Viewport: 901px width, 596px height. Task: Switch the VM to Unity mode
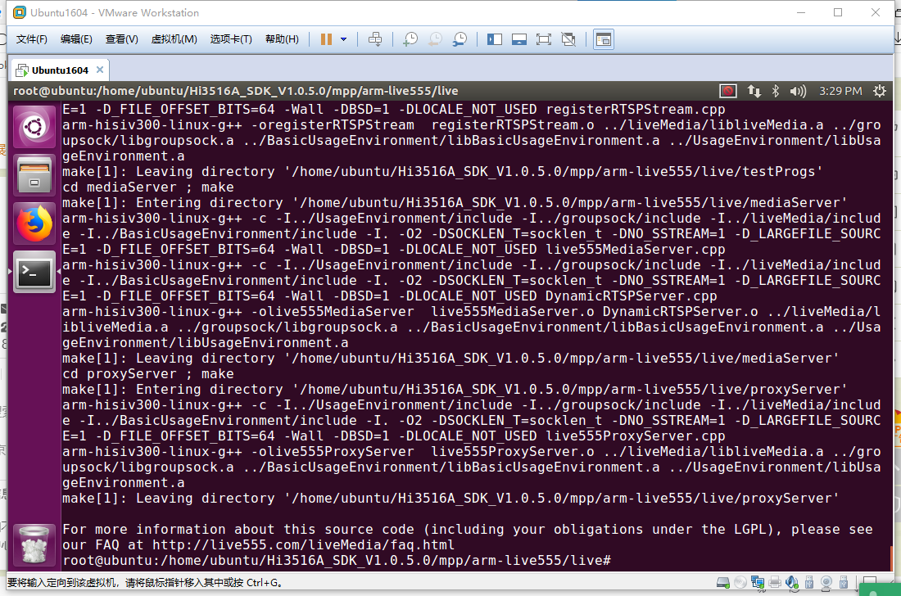[x=568, y=38]
